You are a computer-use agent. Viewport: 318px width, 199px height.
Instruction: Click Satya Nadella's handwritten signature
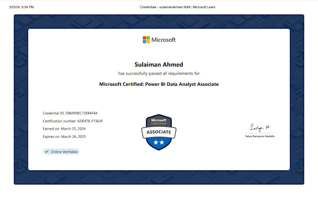tap(260, 128)
